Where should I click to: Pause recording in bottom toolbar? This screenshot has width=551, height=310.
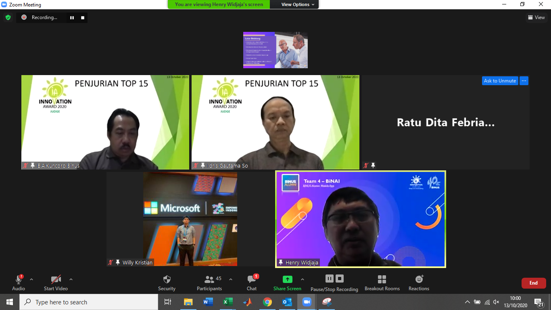[329, 279]
